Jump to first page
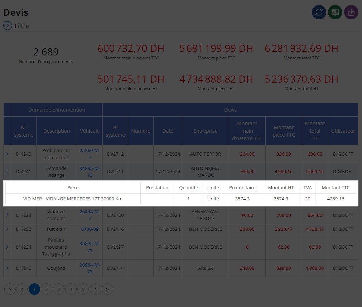The width and height of the screenshot is (362, 307). tap(10, 289)
